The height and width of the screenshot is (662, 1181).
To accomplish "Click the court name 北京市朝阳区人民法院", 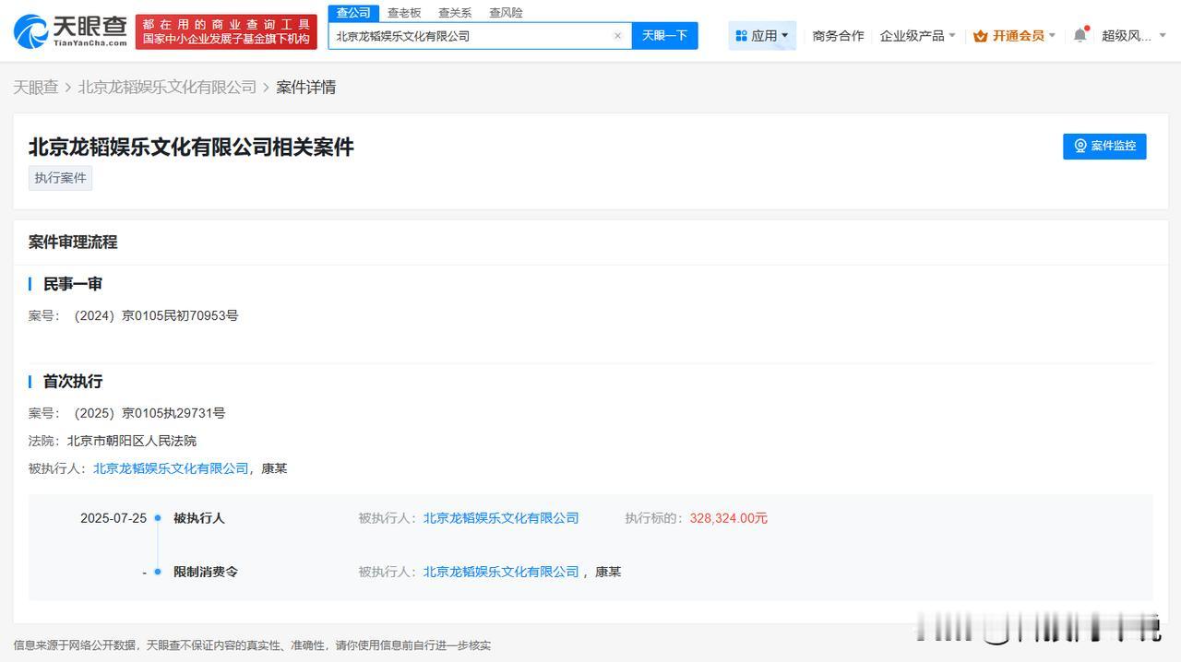I will [132, 441].
